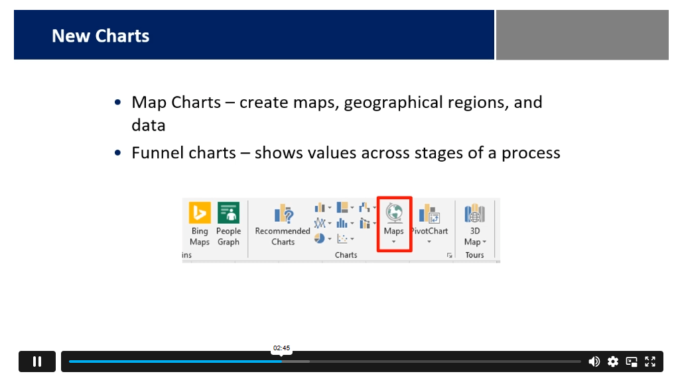Click the hierarchy chart icon
The image size is (678, 386).
tap(342, 207)
